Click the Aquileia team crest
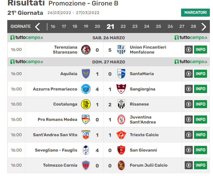The width and height of the screenshot is (213, 176). [x=86, y=74]
